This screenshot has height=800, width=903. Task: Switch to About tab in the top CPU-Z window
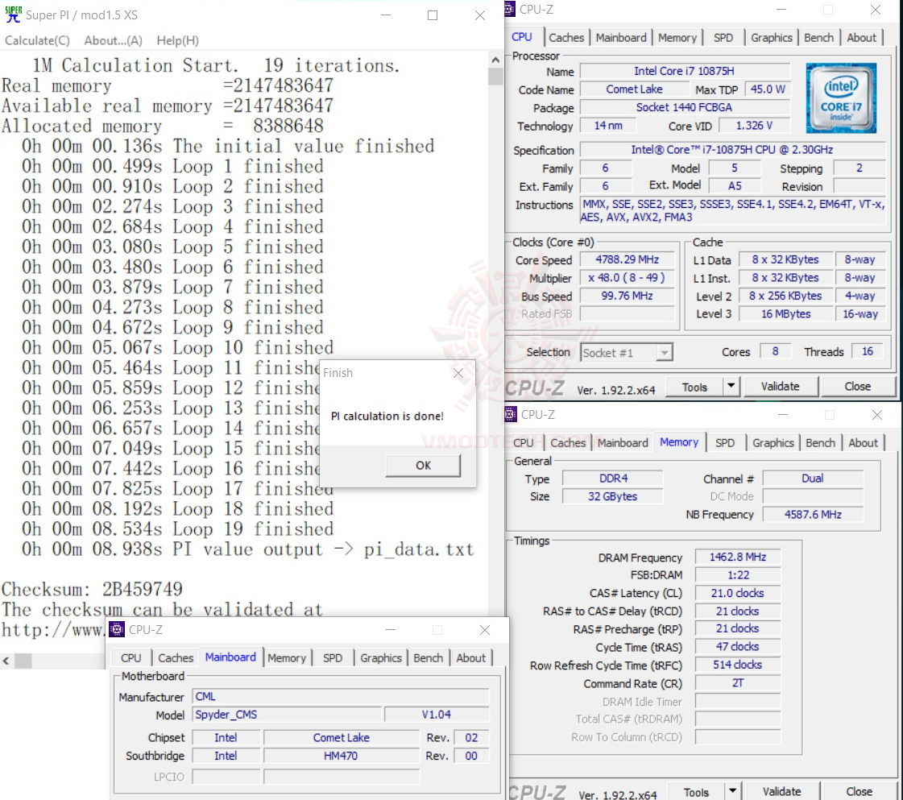861,37
